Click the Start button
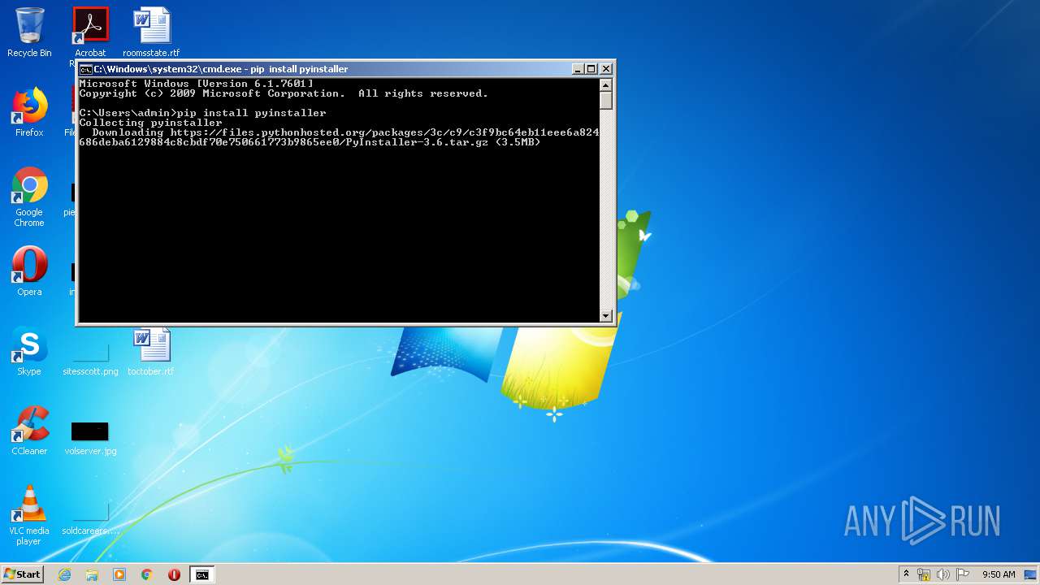Screen dimensions: 1040x585 coord(22,574)
